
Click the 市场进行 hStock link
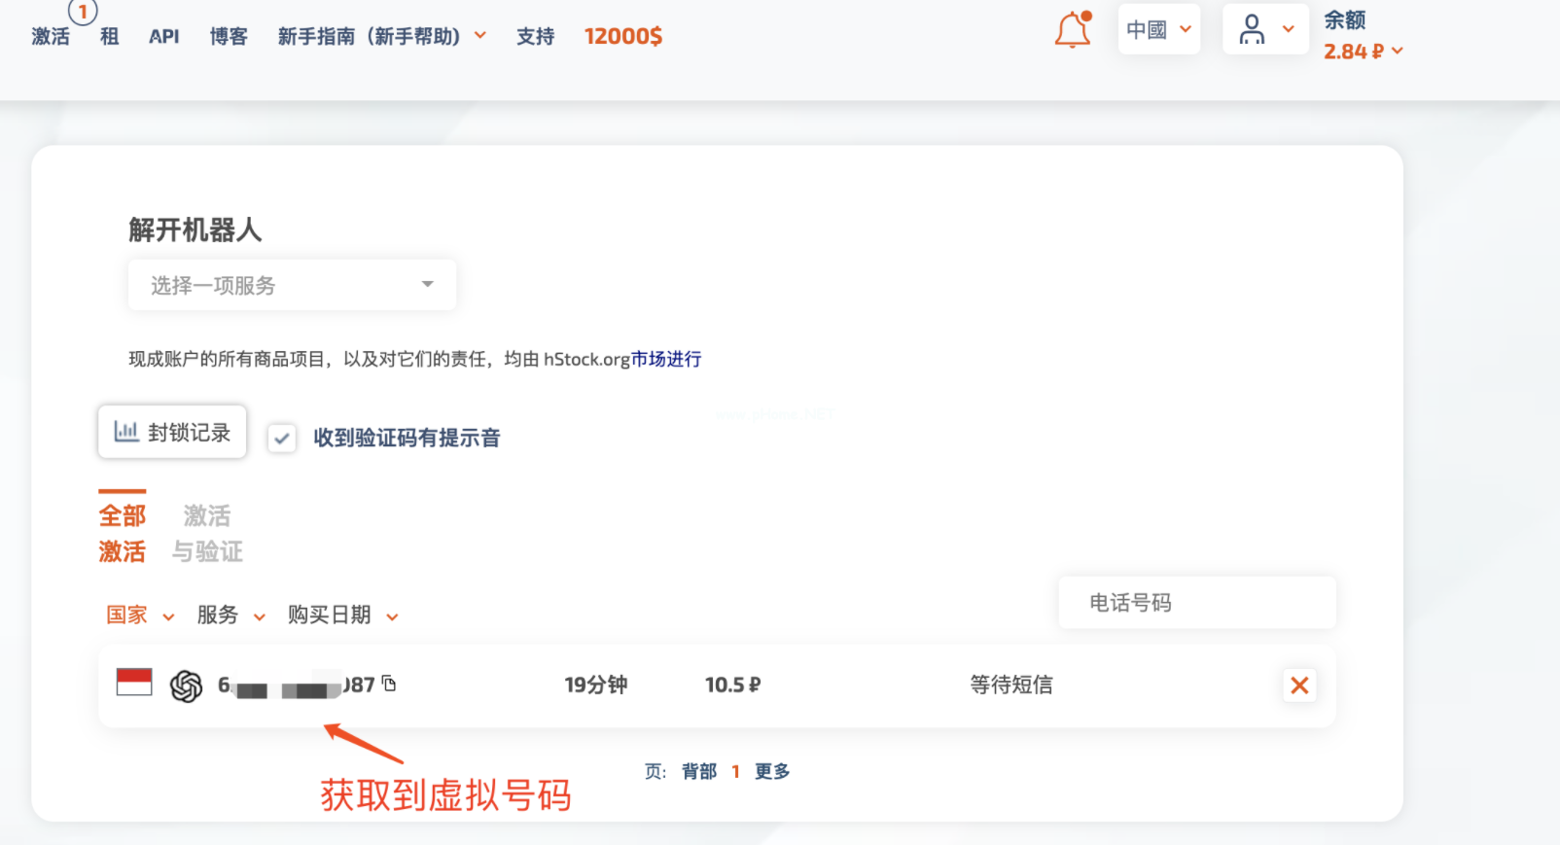[x=666, y=360]
